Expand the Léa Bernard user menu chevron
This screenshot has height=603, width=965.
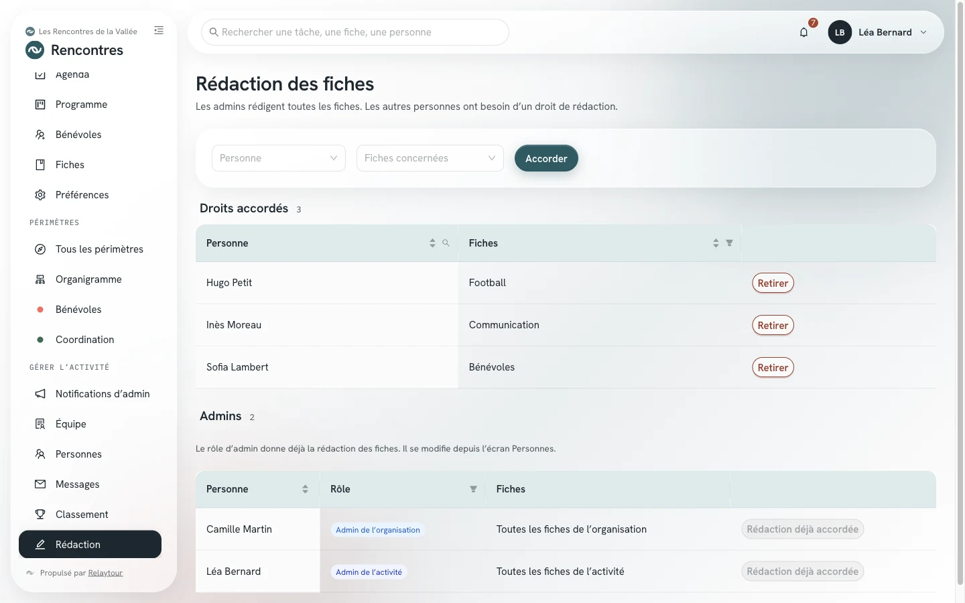point(923,32)
